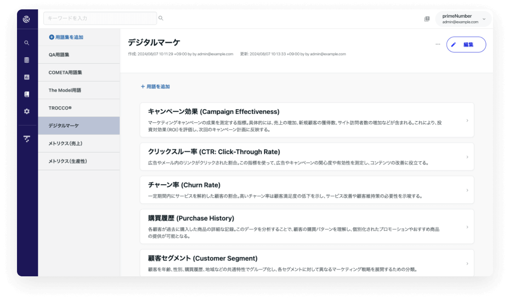Select the search magnifier icon in sidebar
510x298 pixels.
click(x=26, y=43)
